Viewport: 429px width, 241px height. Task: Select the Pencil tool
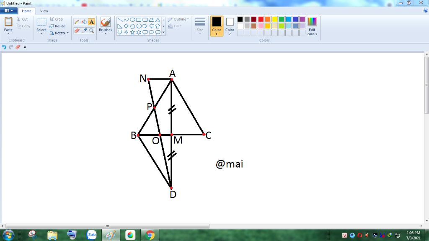(77, 22)
